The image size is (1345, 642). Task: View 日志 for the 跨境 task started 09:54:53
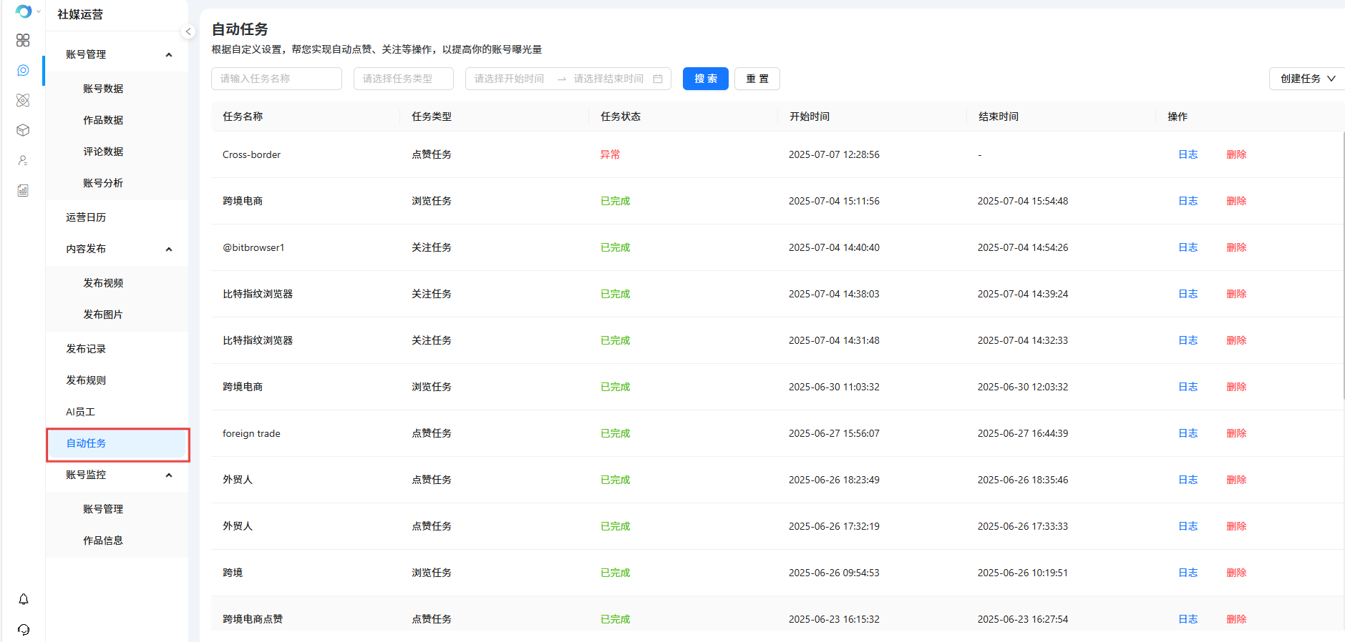1188,573
